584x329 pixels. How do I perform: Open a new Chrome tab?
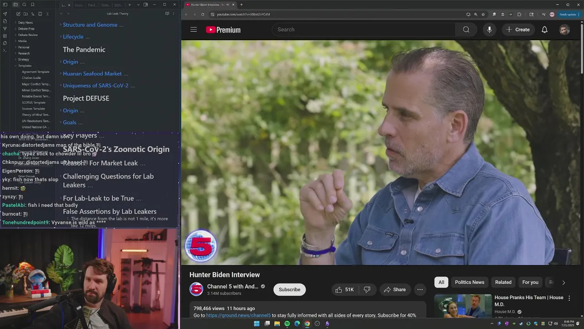(x=241, y=5)
